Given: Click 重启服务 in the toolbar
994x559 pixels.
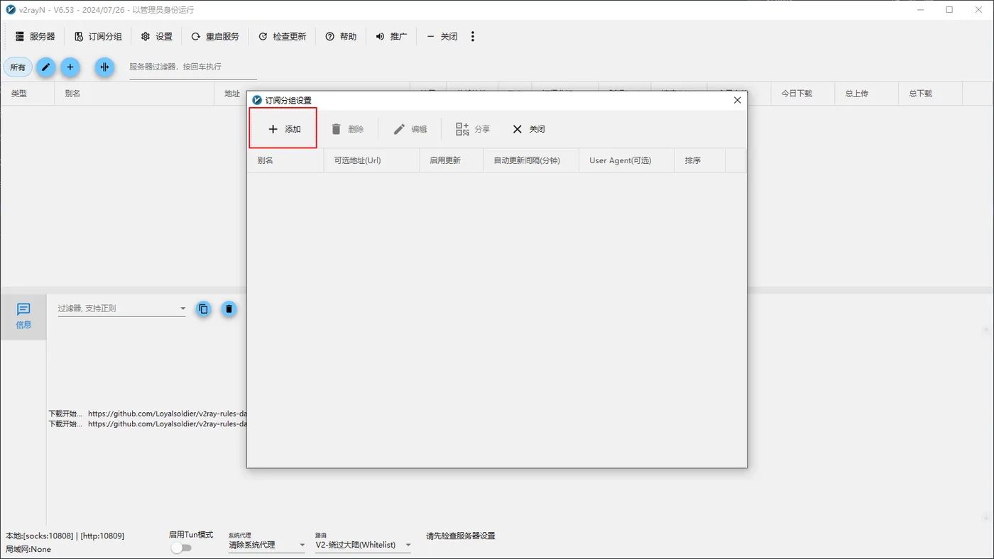Looking at the screenshot, I should [215, 36].
